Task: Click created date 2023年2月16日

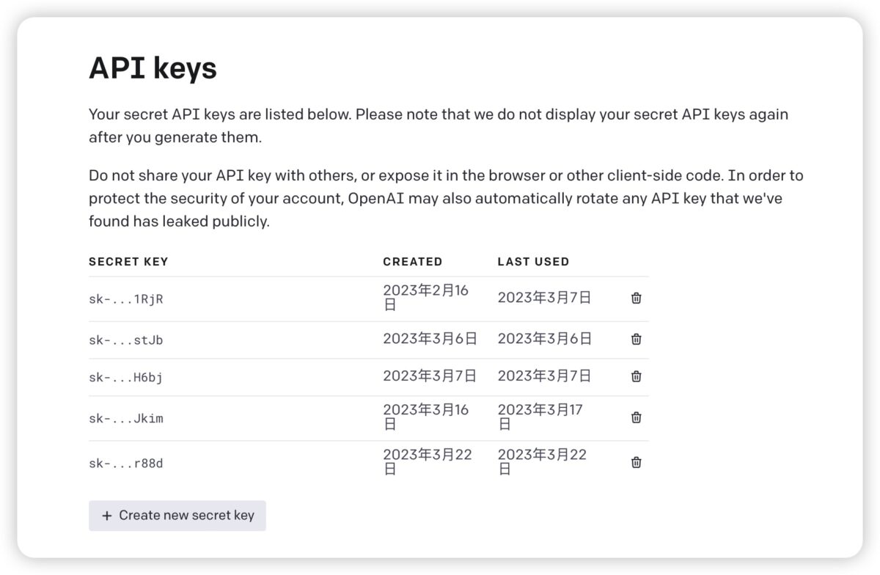Action: click(x=426, y=298)
